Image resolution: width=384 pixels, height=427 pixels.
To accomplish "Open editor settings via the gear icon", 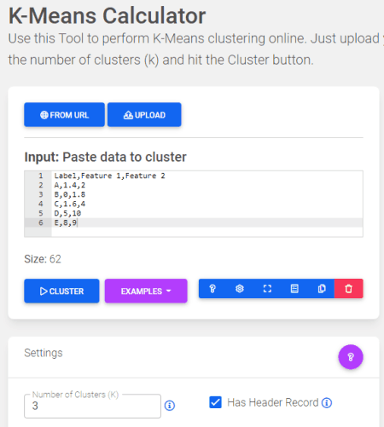I will coord(240,289).
